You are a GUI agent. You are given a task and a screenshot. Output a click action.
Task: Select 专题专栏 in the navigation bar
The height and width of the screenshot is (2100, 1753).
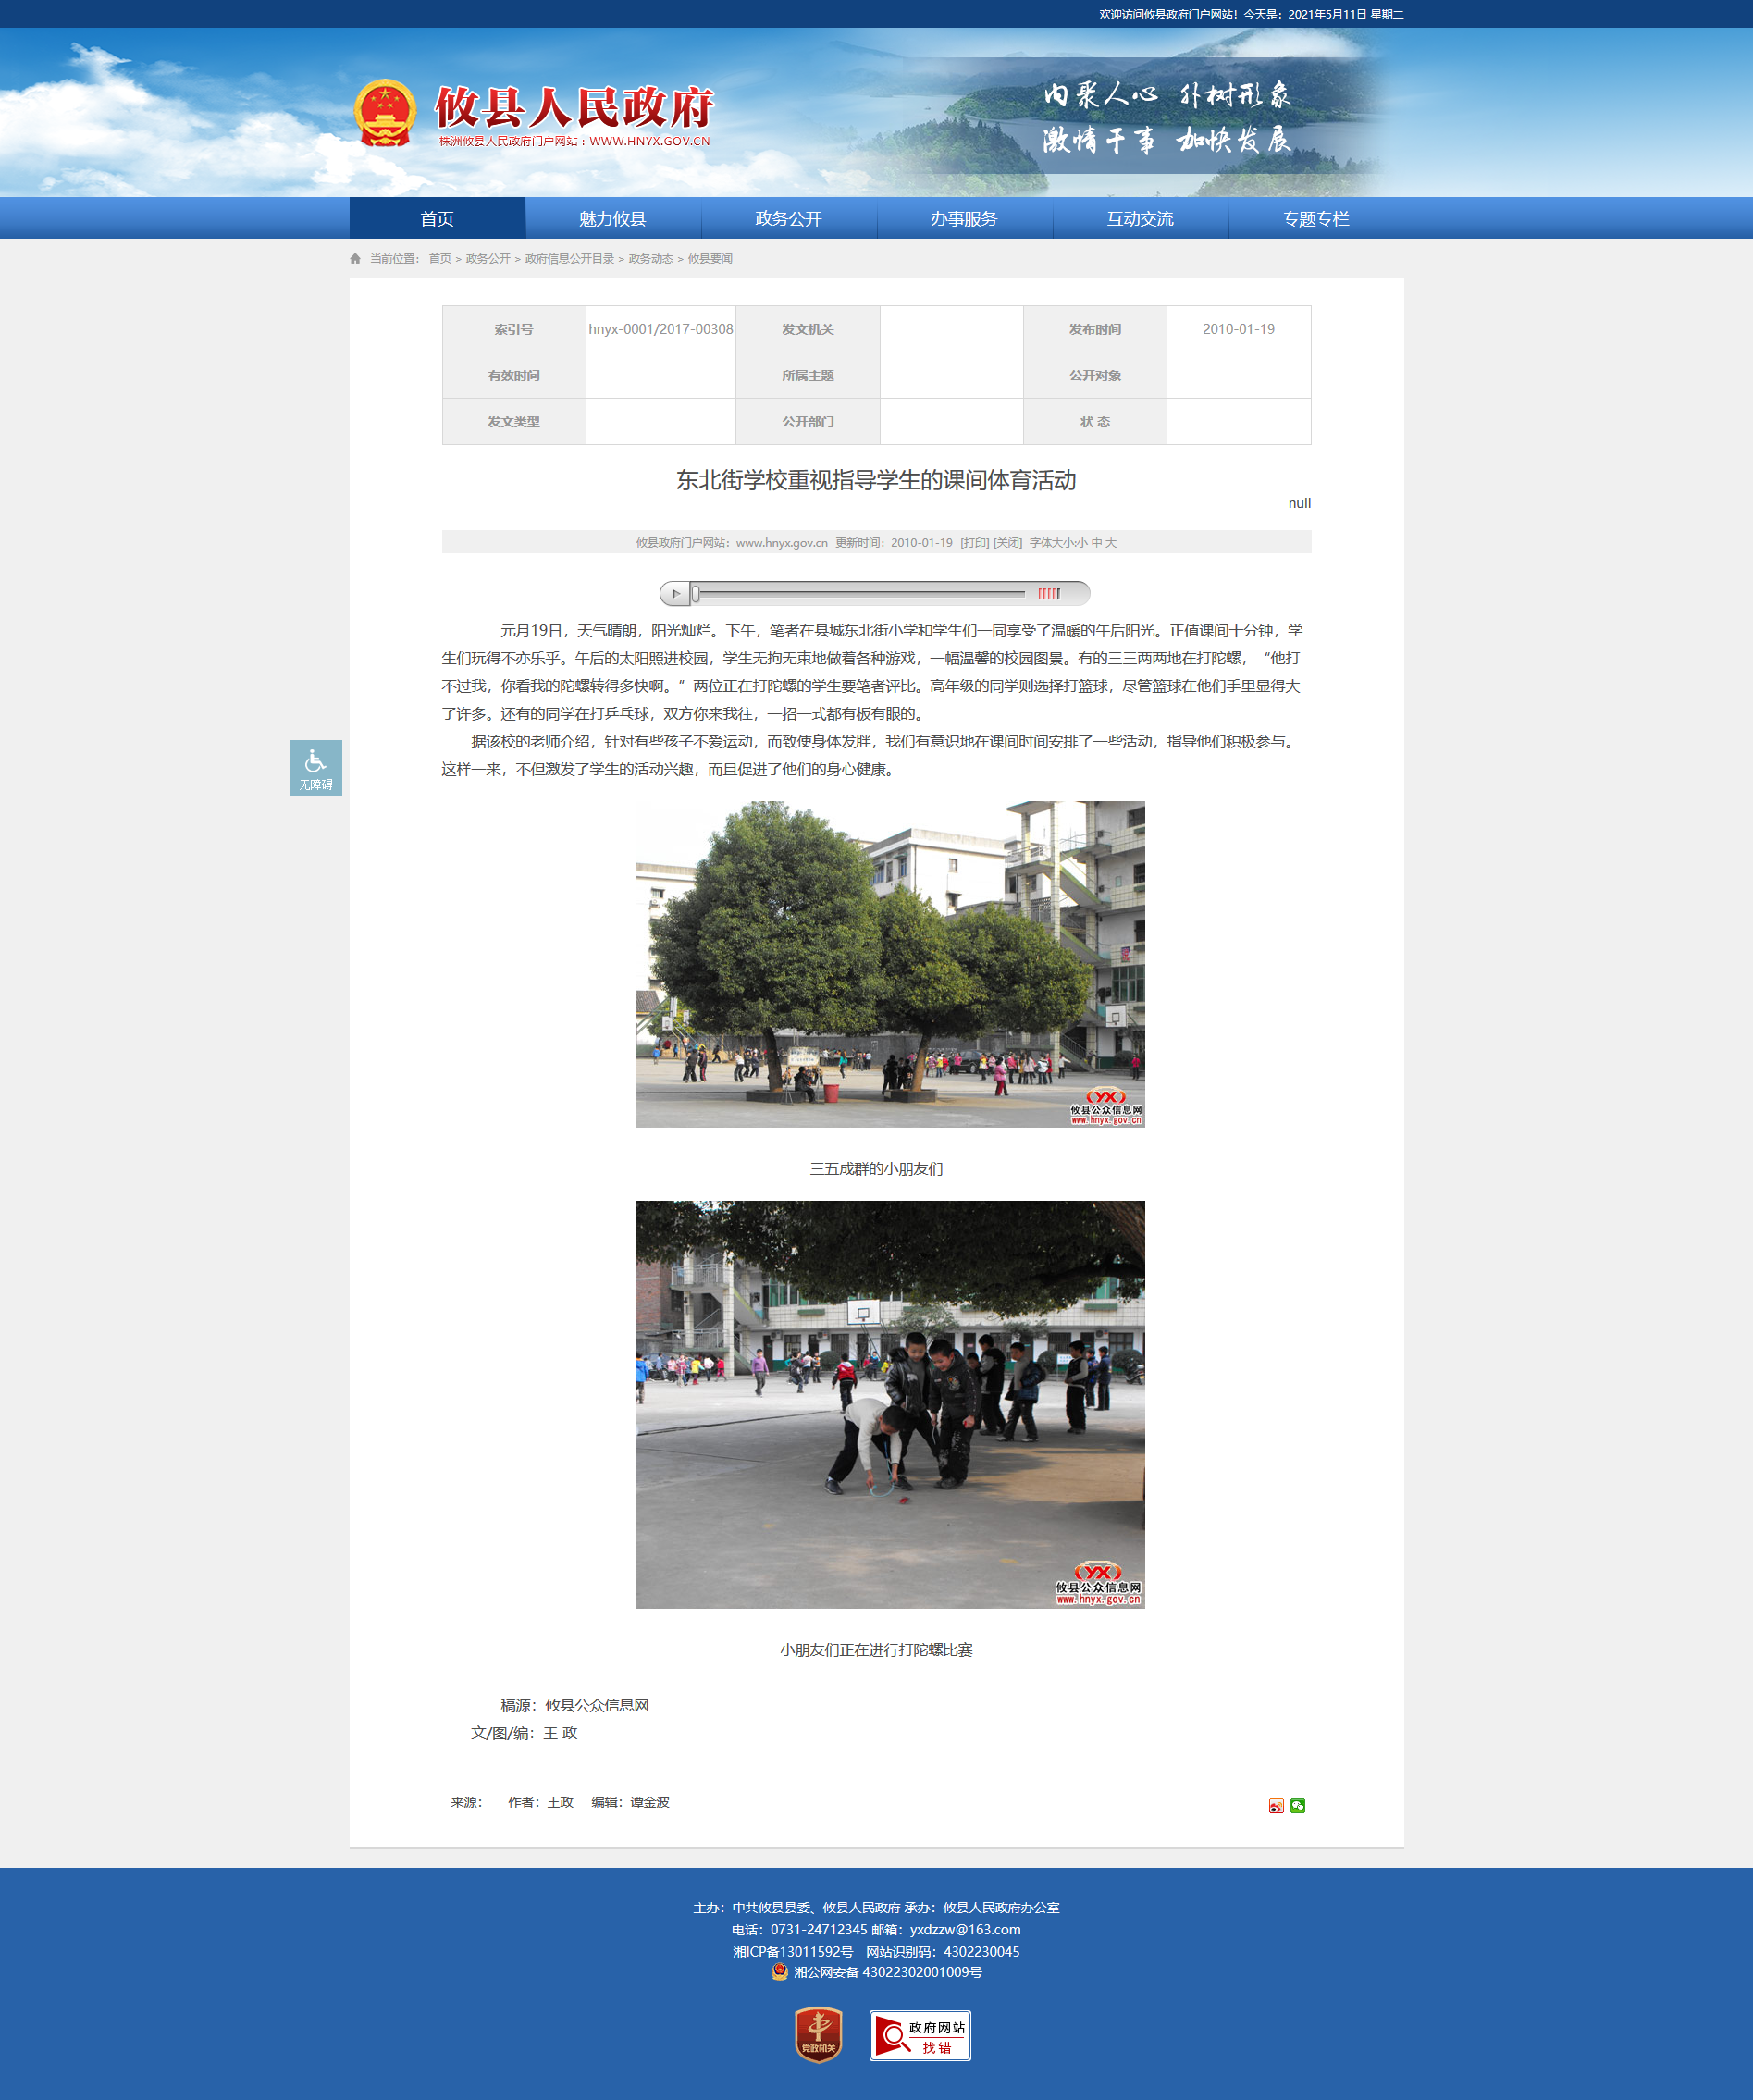coord(1315,219)
